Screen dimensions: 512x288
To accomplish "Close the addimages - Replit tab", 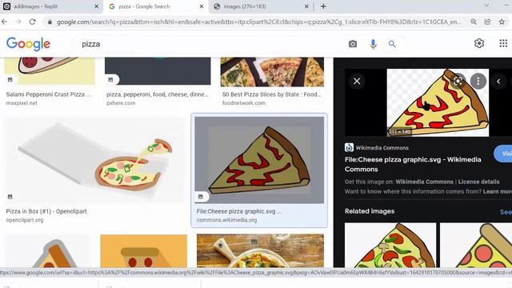I will point(96,6).
